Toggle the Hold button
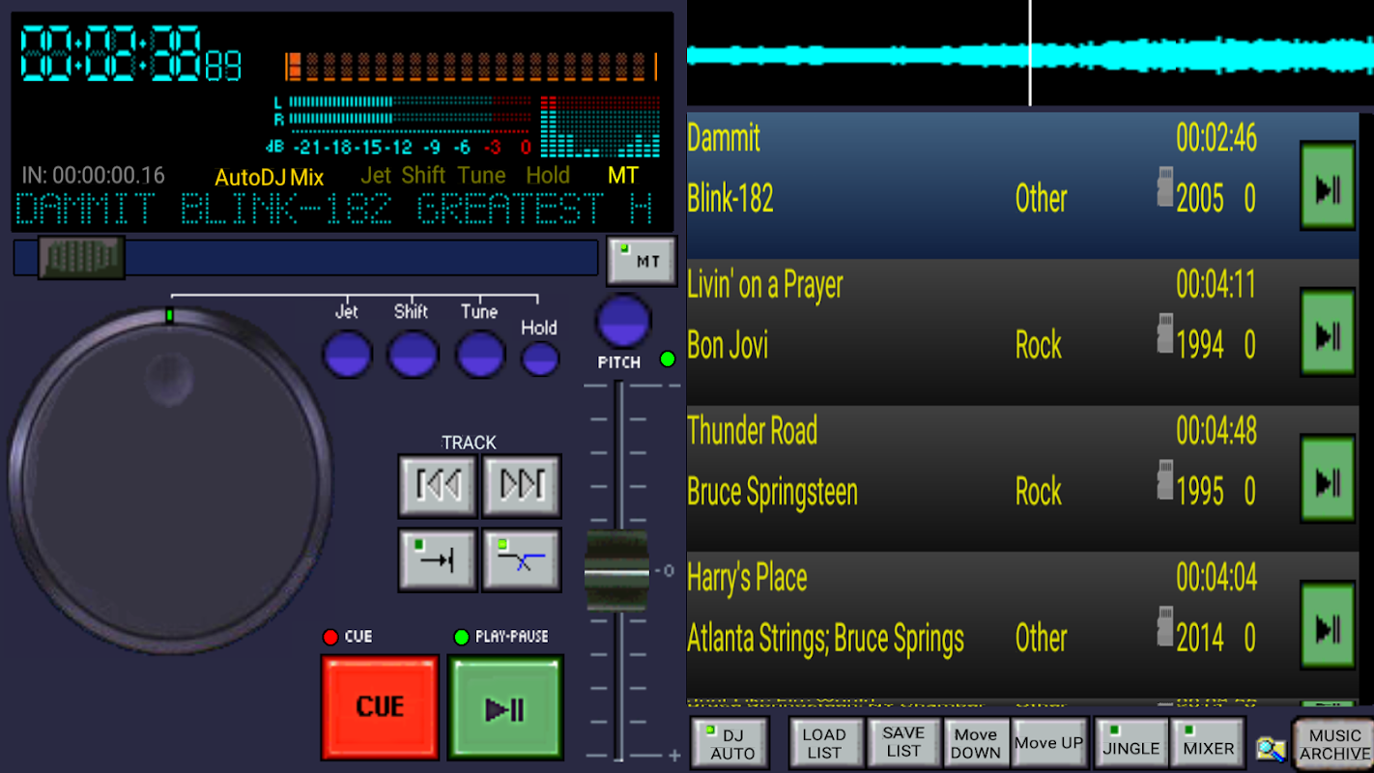The width and height of the screenshot is (1374, 773). [x=540, y=359]
